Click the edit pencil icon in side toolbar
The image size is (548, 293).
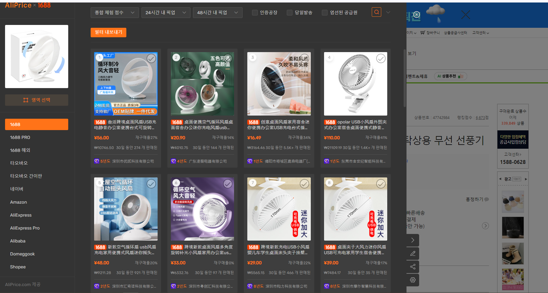(413, 254)
